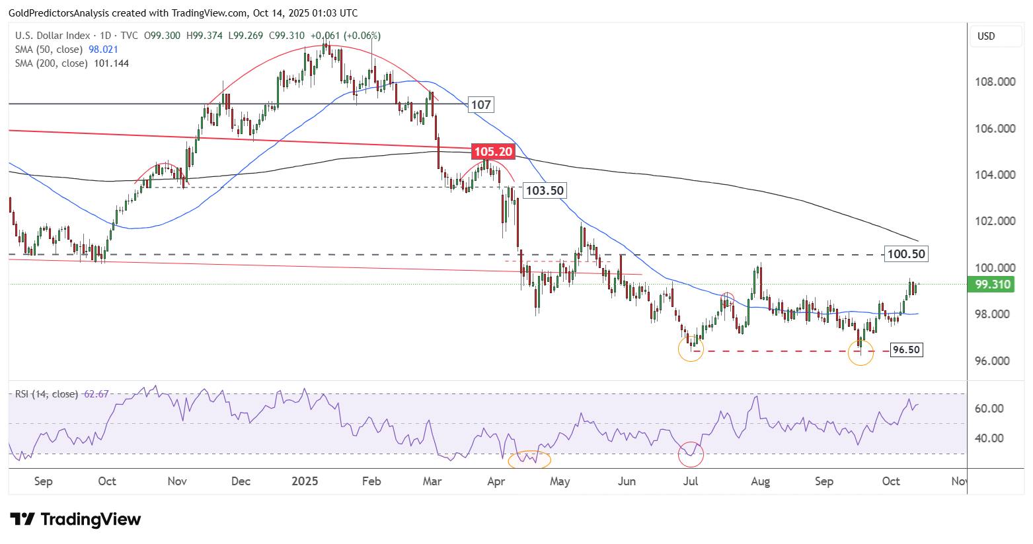Click the 60.00 value on the RSI scale
Screen dimensions: 1033x544
pyautogui.click(x=989, y=409)
